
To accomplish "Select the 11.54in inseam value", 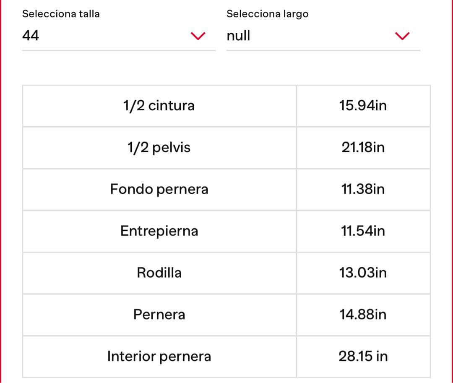I will click(363, 231).
